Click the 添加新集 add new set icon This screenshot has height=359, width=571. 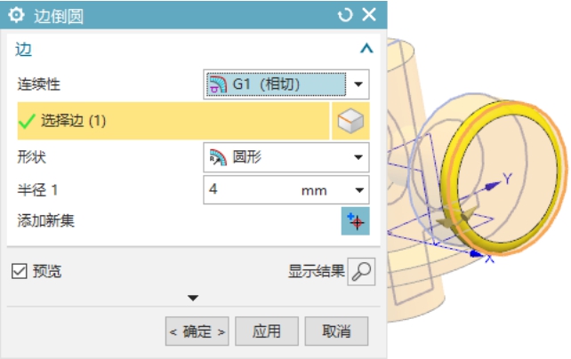point(356,221)
